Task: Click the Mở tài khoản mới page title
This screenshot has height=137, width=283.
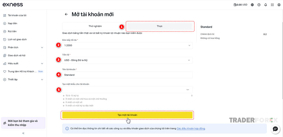Action: tap(93, 14)
